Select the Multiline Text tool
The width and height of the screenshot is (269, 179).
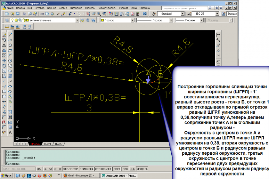(10, 132)
